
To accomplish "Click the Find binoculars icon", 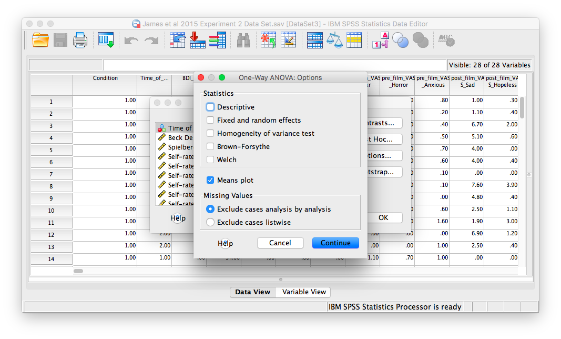I will pyautogui.click(x=243, y=41).
